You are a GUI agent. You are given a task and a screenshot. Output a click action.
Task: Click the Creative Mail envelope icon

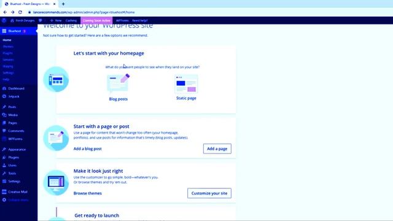coord(4,192)
